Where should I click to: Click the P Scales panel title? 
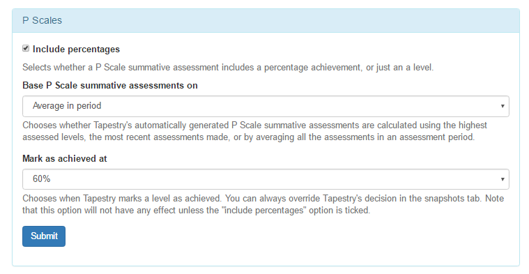[43, 21]
